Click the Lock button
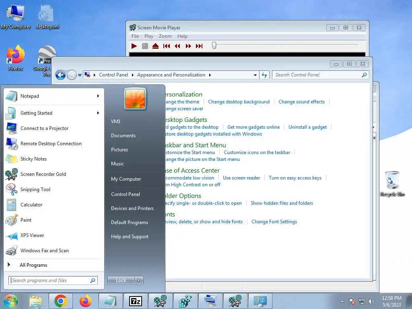 pos(121,280)
